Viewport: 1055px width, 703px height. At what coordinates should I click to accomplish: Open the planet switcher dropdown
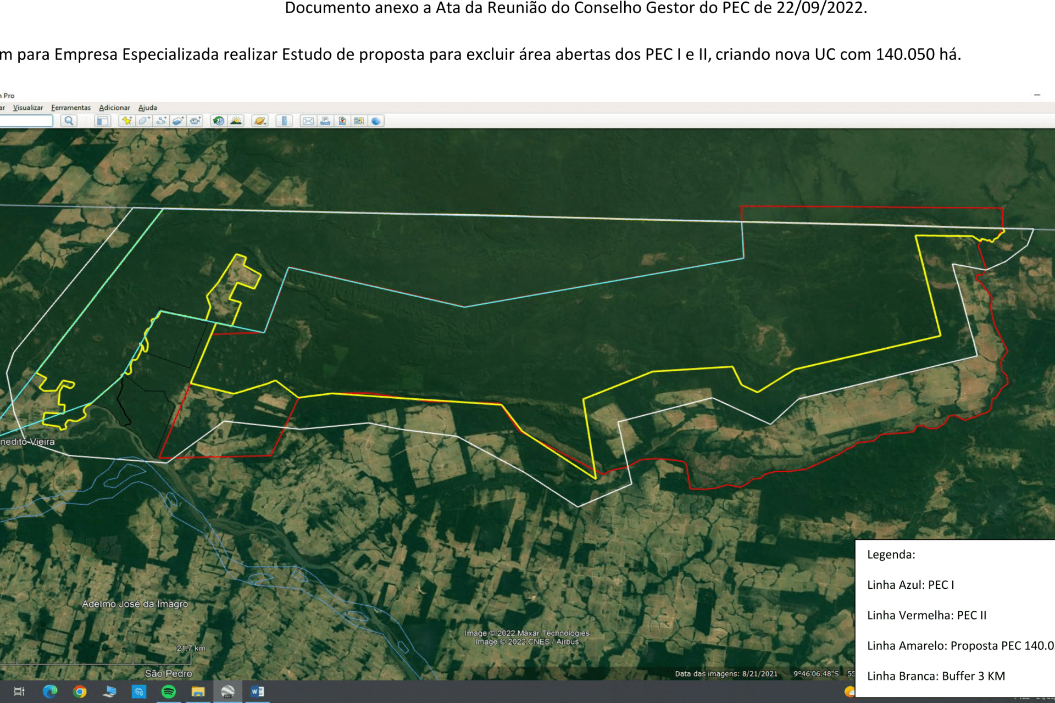[x=260, y=121]
